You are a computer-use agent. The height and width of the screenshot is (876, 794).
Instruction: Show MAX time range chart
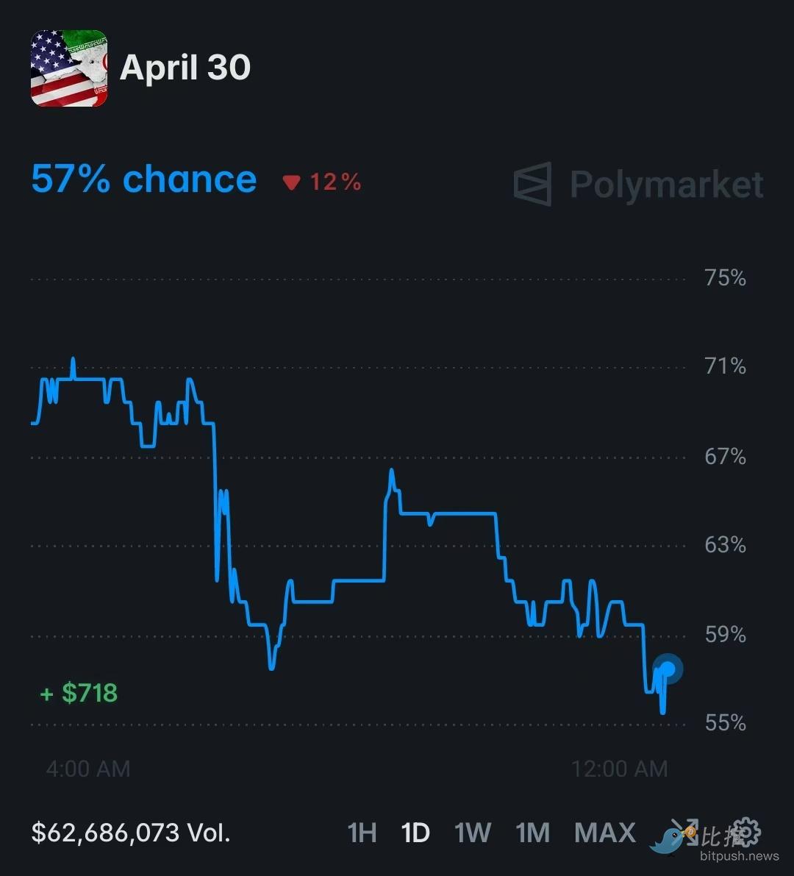click(605, 833)
